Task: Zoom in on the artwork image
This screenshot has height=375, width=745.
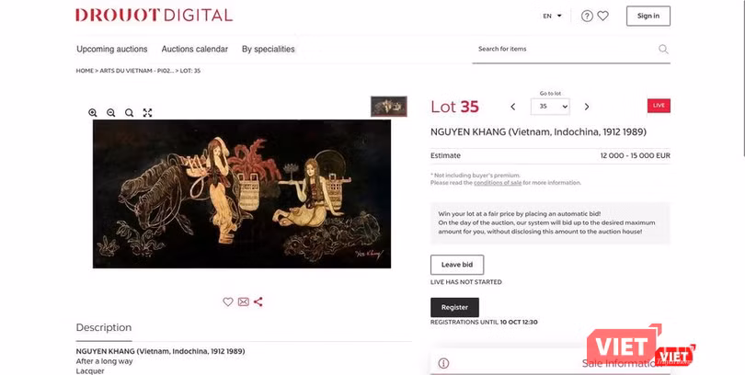Action: coord(93,112)
